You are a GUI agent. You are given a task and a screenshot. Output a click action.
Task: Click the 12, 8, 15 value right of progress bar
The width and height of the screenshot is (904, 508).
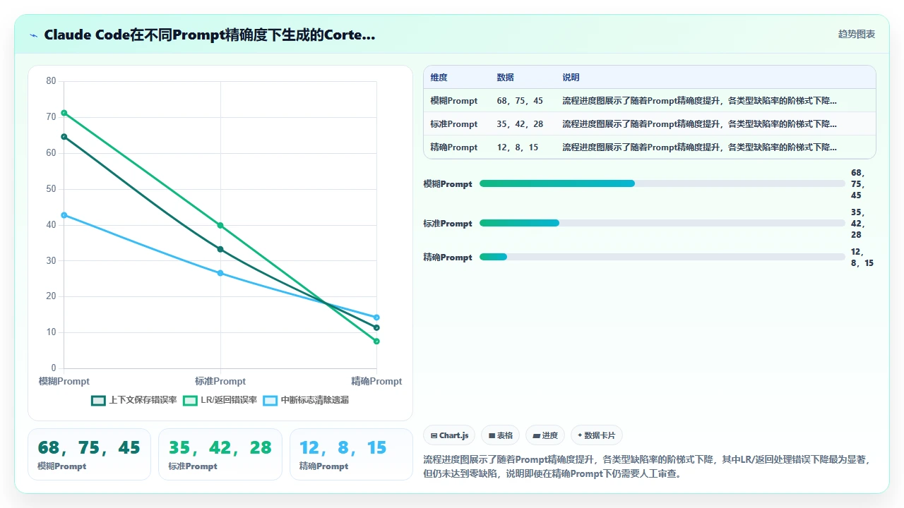click(x=862, y=258)
